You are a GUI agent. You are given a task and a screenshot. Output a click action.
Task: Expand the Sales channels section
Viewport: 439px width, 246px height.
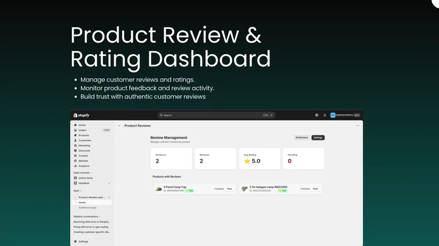(82, 173)
